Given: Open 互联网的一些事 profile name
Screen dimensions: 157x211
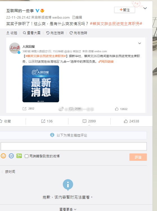Looking at the screenshot, I should point(20,11).
